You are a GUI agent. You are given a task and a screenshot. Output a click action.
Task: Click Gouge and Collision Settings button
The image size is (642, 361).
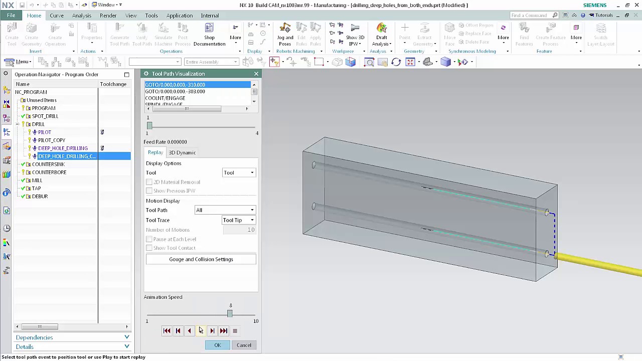[x=201, y=259]
